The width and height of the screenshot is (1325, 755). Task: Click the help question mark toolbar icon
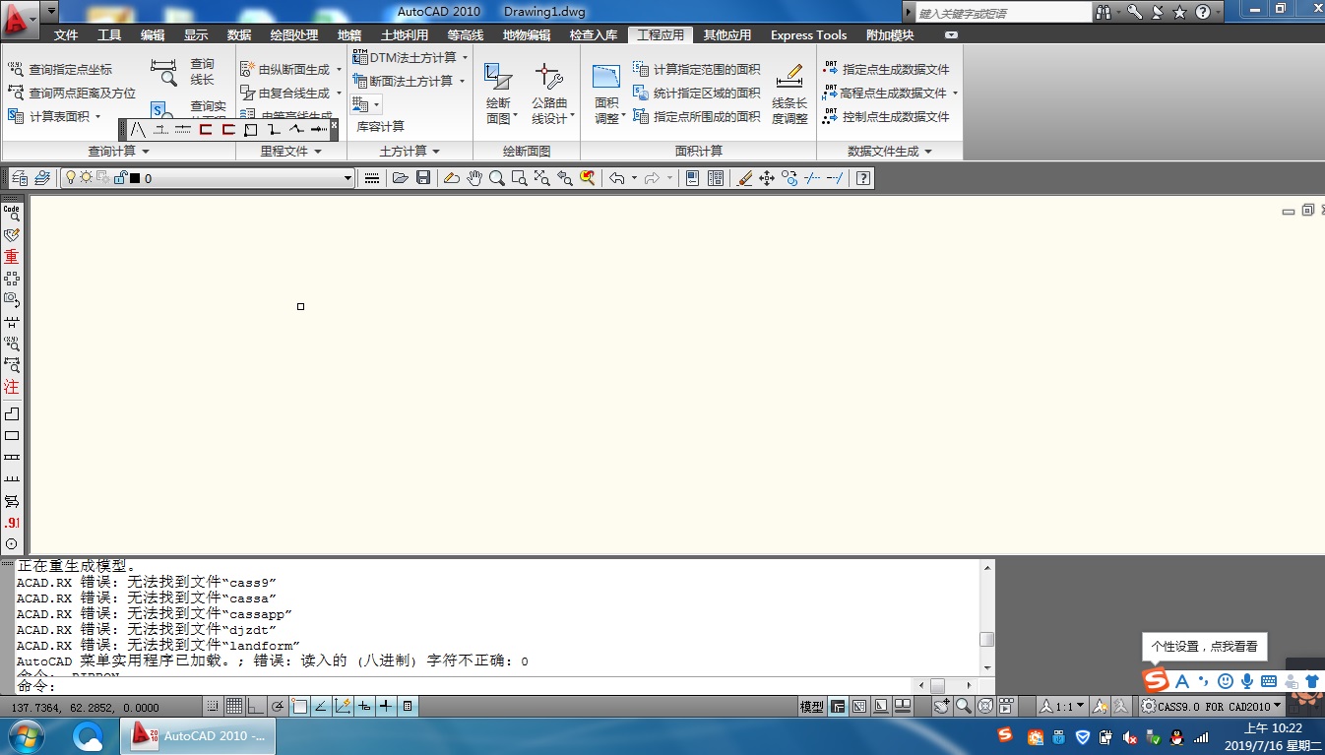pos(863,178)
